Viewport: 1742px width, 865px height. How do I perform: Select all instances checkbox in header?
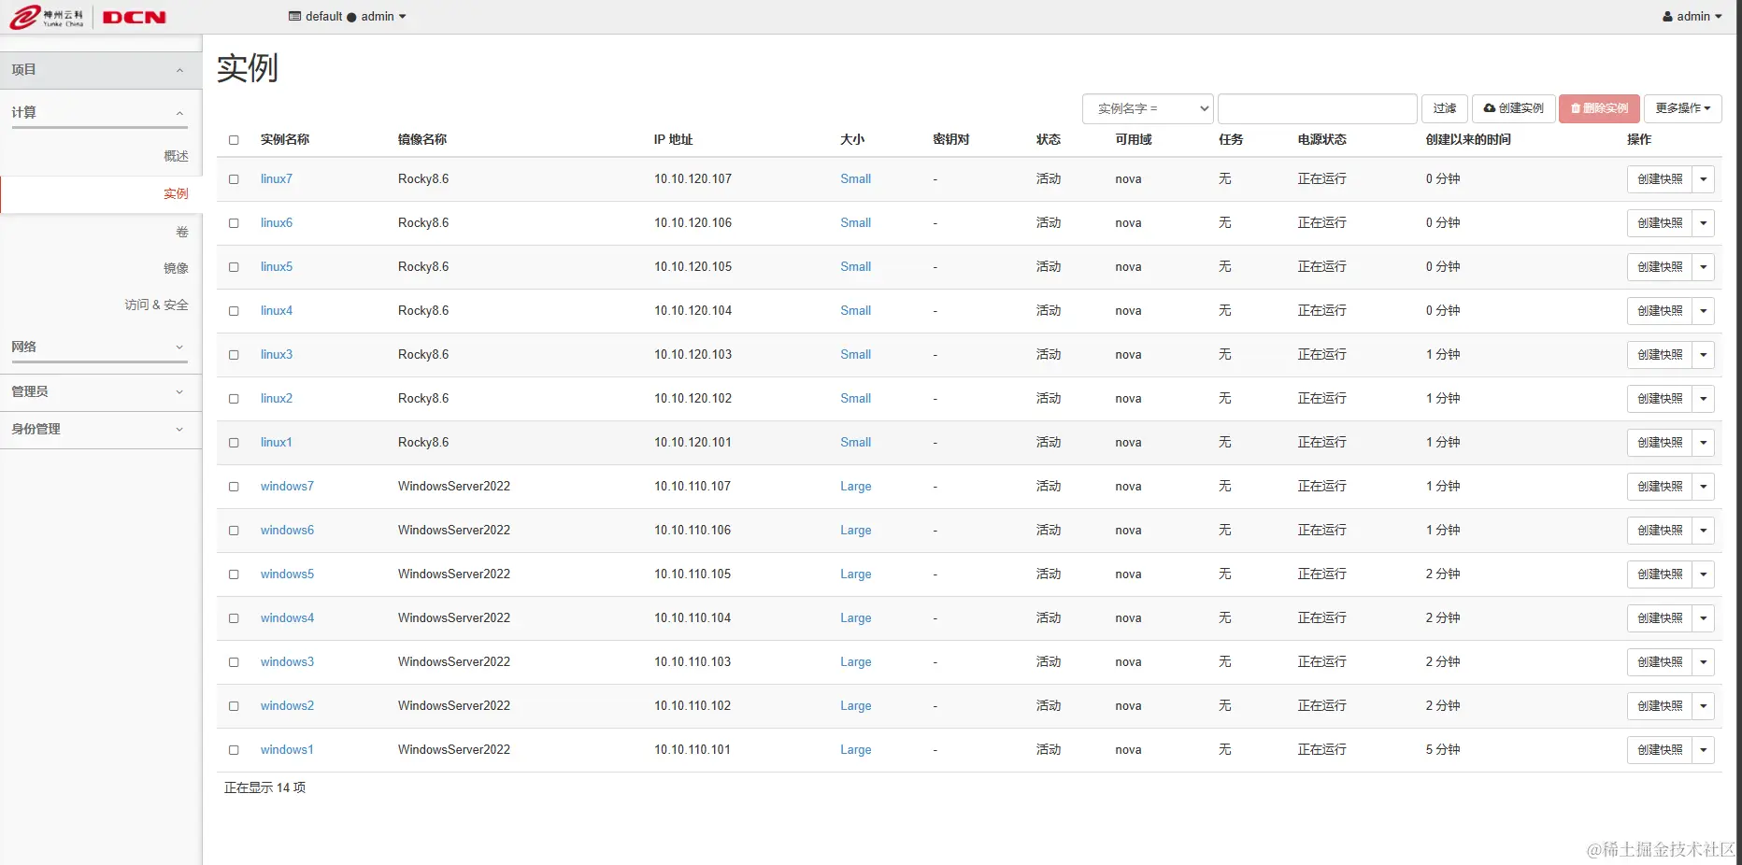(x=234, y=140)
